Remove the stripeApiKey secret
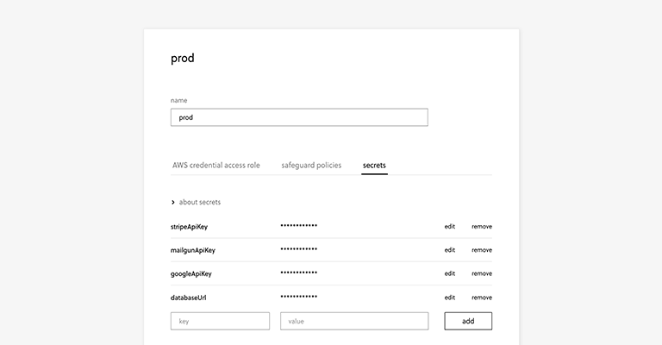 coord(481,226)
